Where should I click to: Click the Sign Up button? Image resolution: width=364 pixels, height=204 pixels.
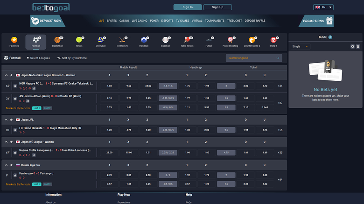[217, 7]
